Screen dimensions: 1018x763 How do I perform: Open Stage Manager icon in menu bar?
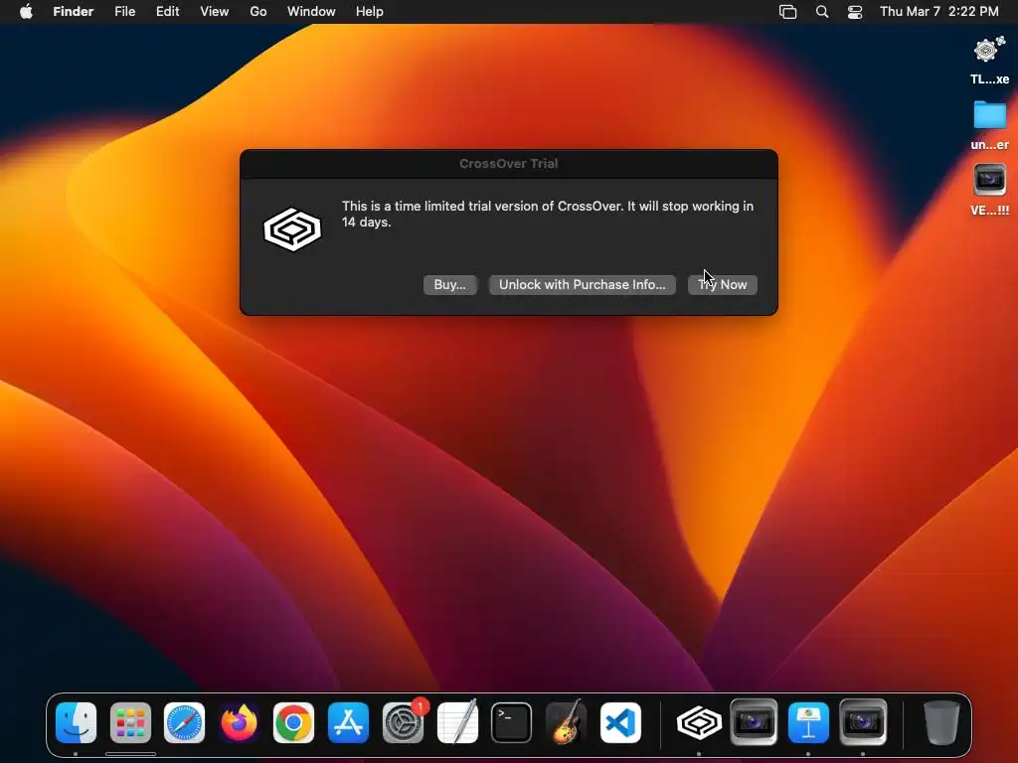click(x=787, y=12)
